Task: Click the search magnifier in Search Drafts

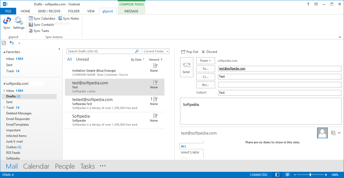Action: click(x=137, y=51)
